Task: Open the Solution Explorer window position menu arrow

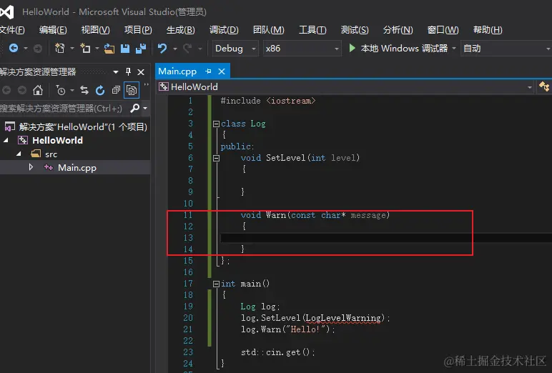Action: click(115, 72)
